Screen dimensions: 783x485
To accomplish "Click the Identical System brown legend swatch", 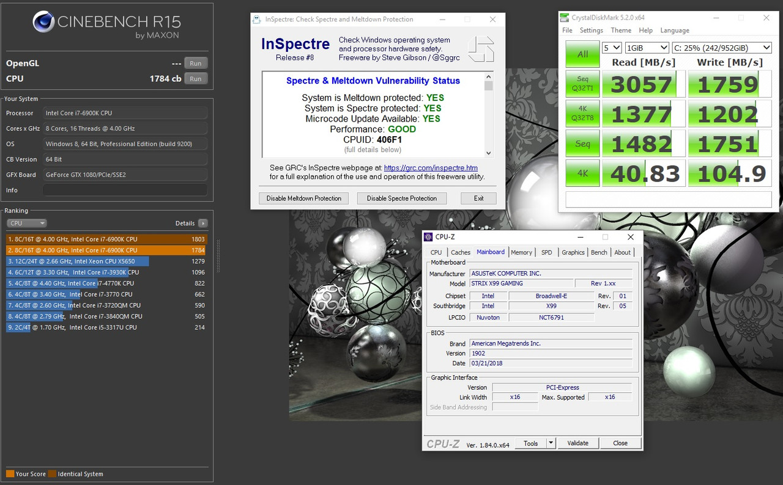I will (x=53, y=474).
